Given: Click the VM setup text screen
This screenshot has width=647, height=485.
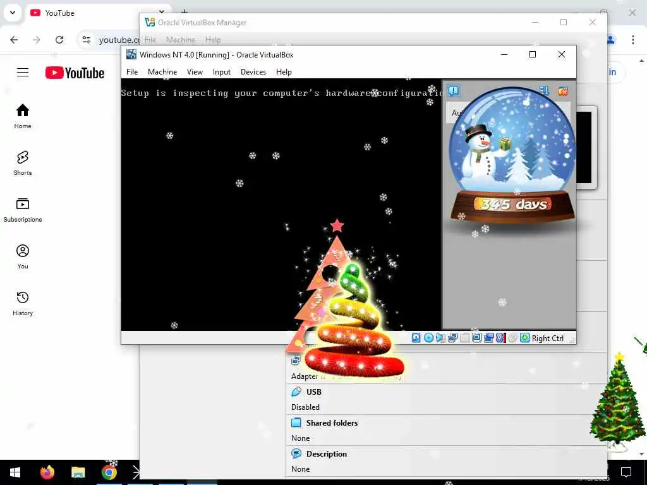Looking at the screenshot, I should click(281, 205).
